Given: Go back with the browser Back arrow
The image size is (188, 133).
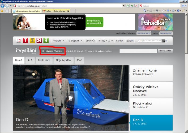Looking at the screenshot, I should pos(2,6).
